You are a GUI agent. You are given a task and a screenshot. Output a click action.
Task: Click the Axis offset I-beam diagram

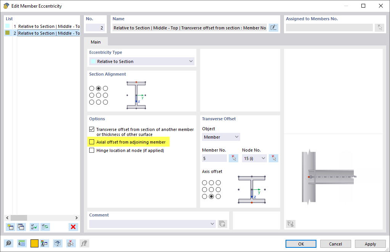click(252, 189)
